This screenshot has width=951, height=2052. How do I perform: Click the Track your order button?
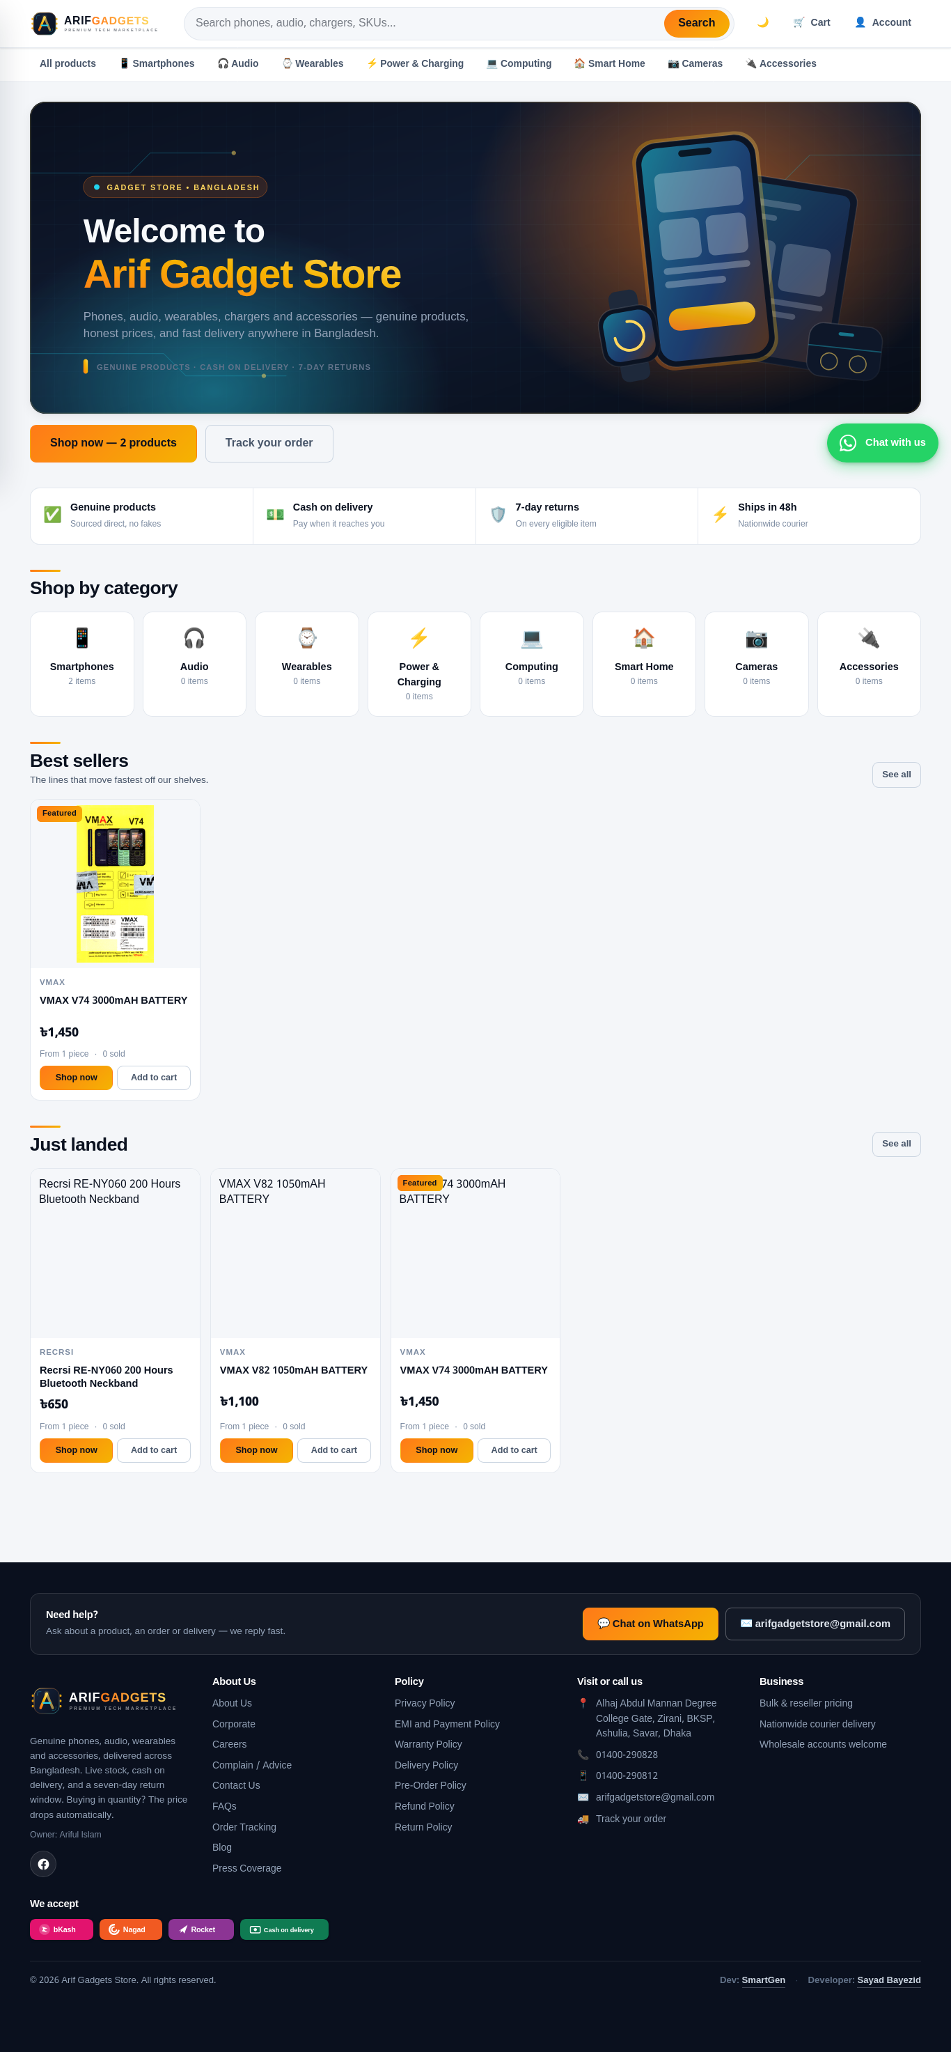coord(269,444)
